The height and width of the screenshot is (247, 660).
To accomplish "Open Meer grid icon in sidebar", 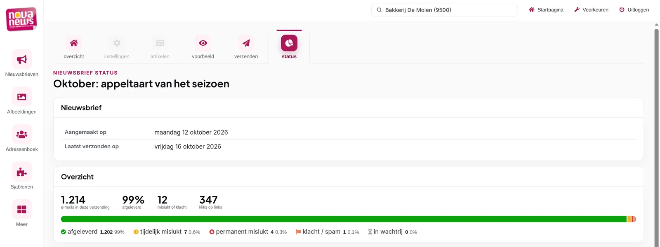I will pos(22,209).
